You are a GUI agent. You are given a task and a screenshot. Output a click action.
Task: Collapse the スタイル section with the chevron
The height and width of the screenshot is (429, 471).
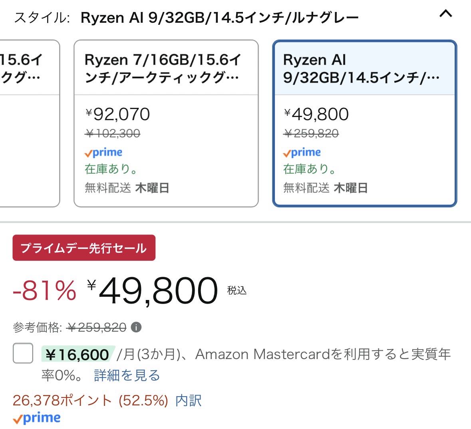tap(446, 14)
